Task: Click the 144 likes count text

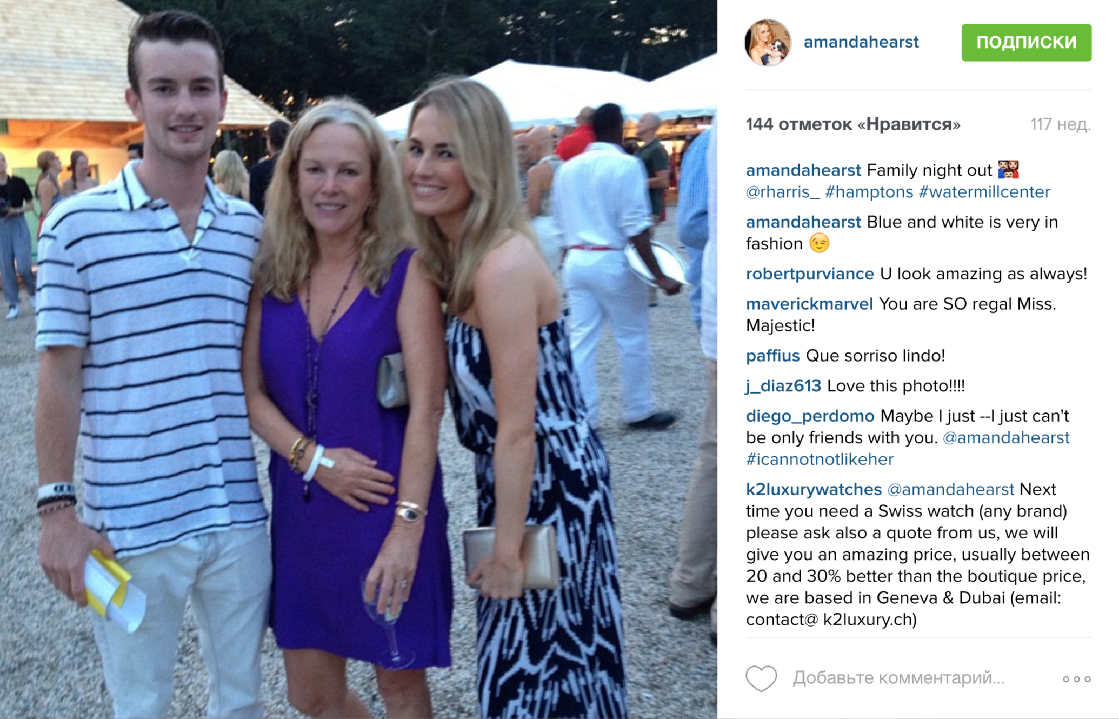Action: (x=853, y=124)
